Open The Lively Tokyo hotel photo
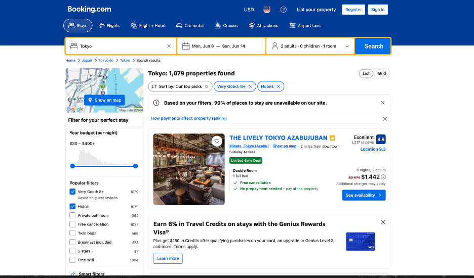 pos(189,169)
